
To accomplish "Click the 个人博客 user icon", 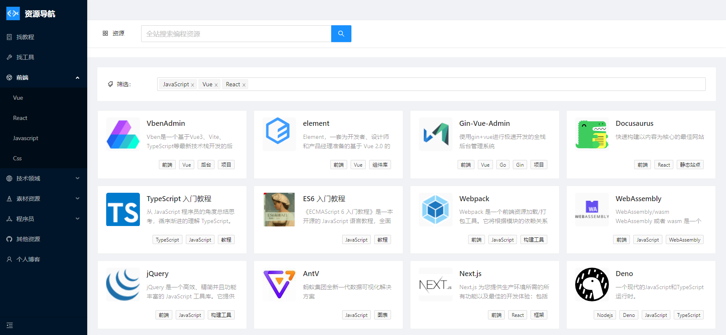I will (x=9, y=259).
